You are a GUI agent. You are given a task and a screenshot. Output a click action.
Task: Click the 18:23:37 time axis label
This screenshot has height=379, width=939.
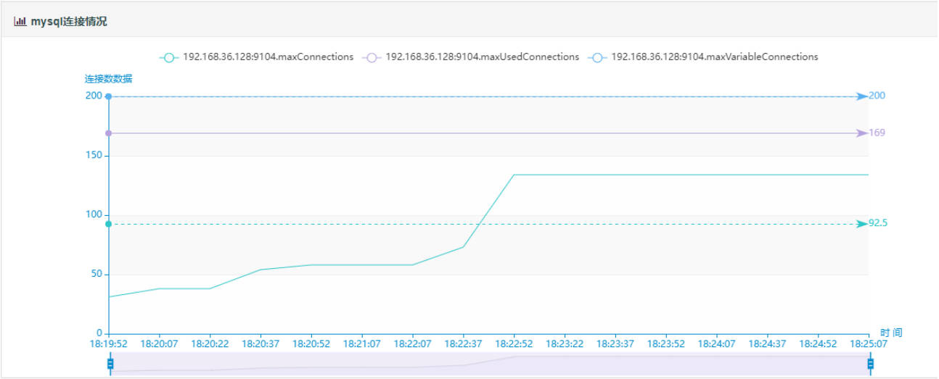pos(615,344)
